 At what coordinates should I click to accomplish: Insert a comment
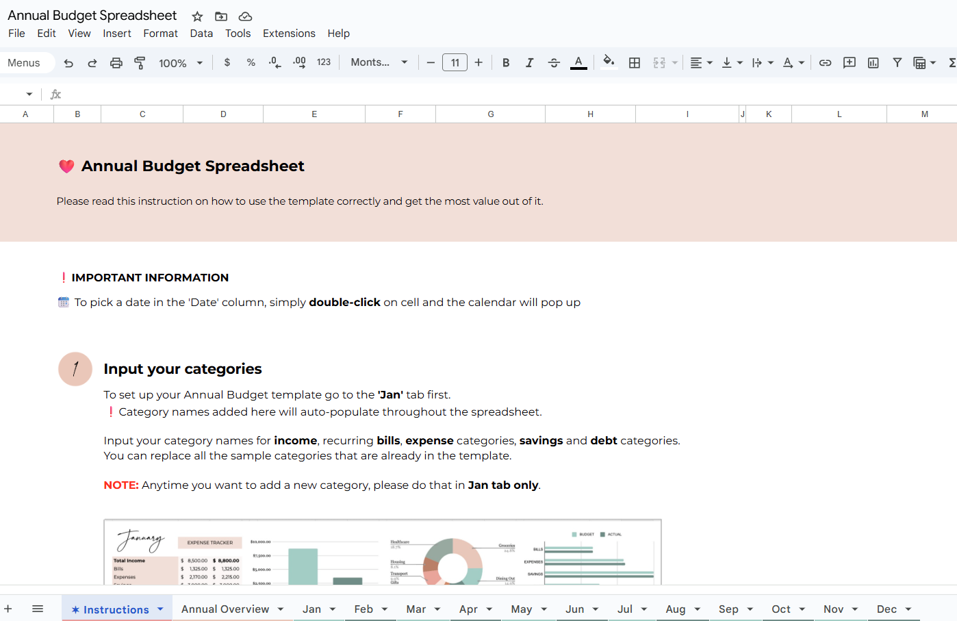point(850,62)
